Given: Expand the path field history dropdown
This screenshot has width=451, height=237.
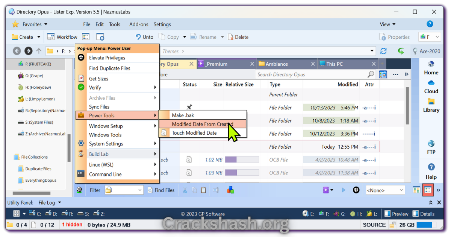Looking at the screenshot, I should click(x=372, y=51).
